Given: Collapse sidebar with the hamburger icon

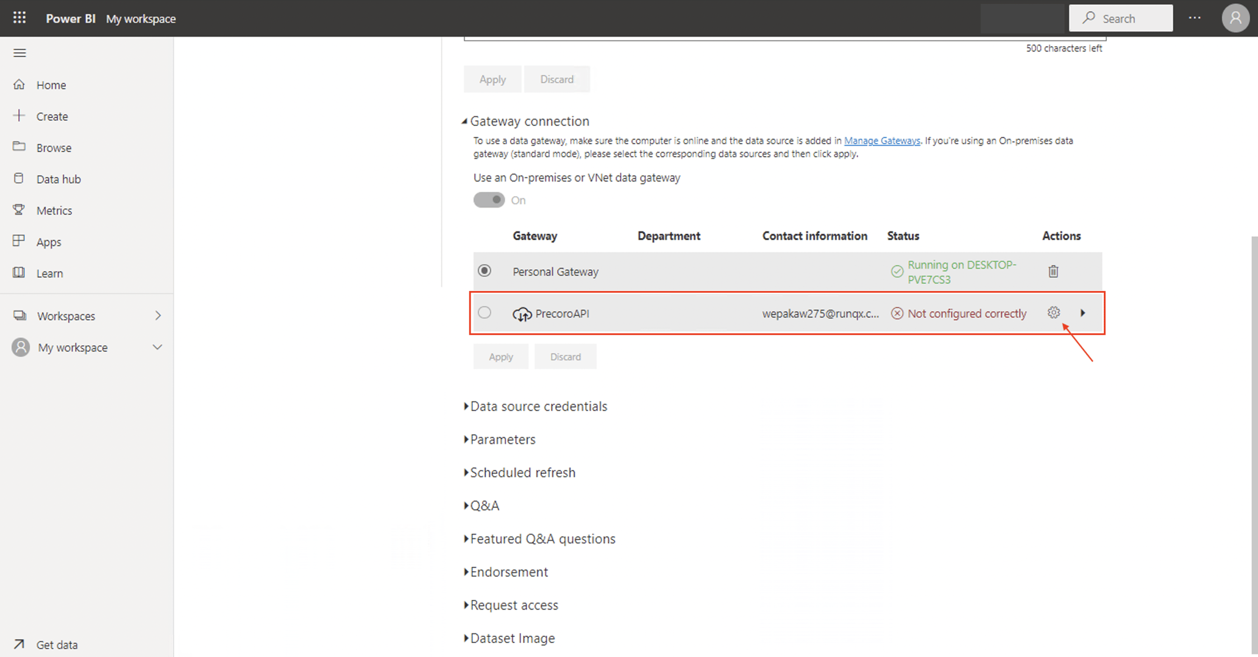Looking at the screenshot, I should click(19, 52).
